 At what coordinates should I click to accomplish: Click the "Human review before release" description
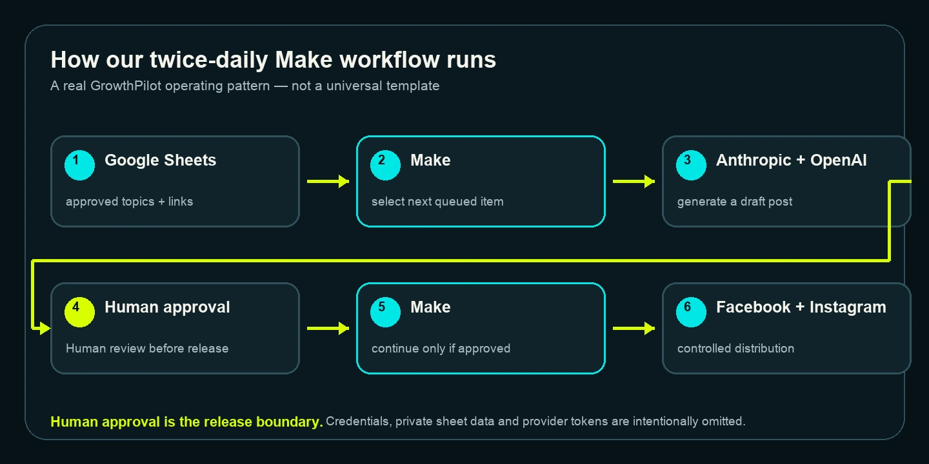(x=147, y=349)
